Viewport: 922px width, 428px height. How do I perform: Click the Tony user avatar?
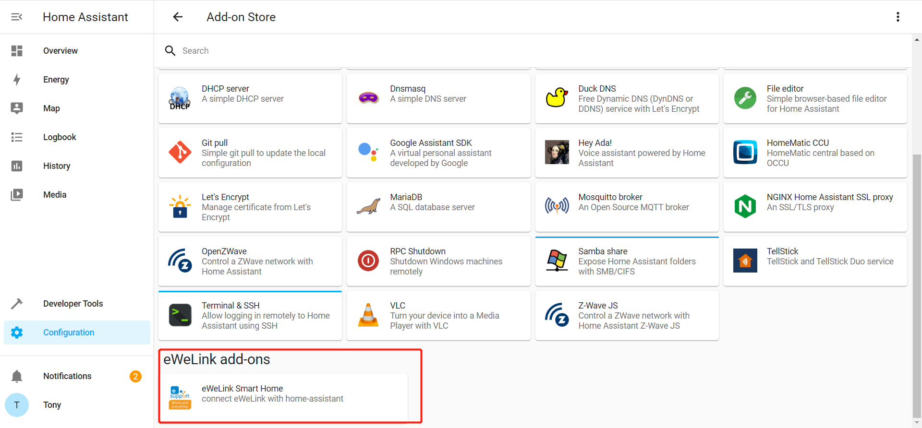pos(17,405)
